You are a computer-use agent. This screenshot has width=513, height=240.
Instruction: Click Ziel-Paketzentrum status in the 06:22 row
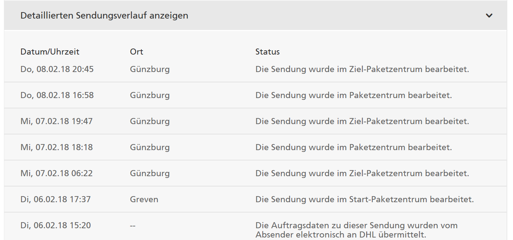tap(362, 173)
